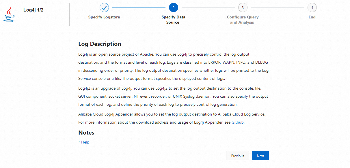Open the Help link under Notes
The image size is (350, 168).
pos(85,142)
